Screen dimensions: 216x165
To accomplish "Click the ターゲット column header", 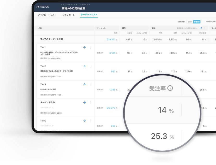I will click(x=101, y=28).
